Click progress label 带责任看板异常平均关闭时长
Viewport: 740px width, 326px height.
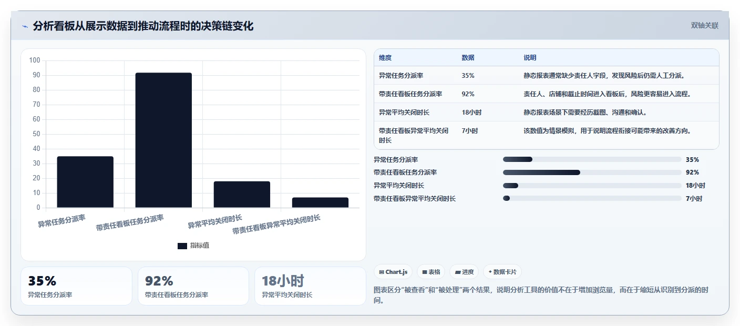tap(415, 199)
